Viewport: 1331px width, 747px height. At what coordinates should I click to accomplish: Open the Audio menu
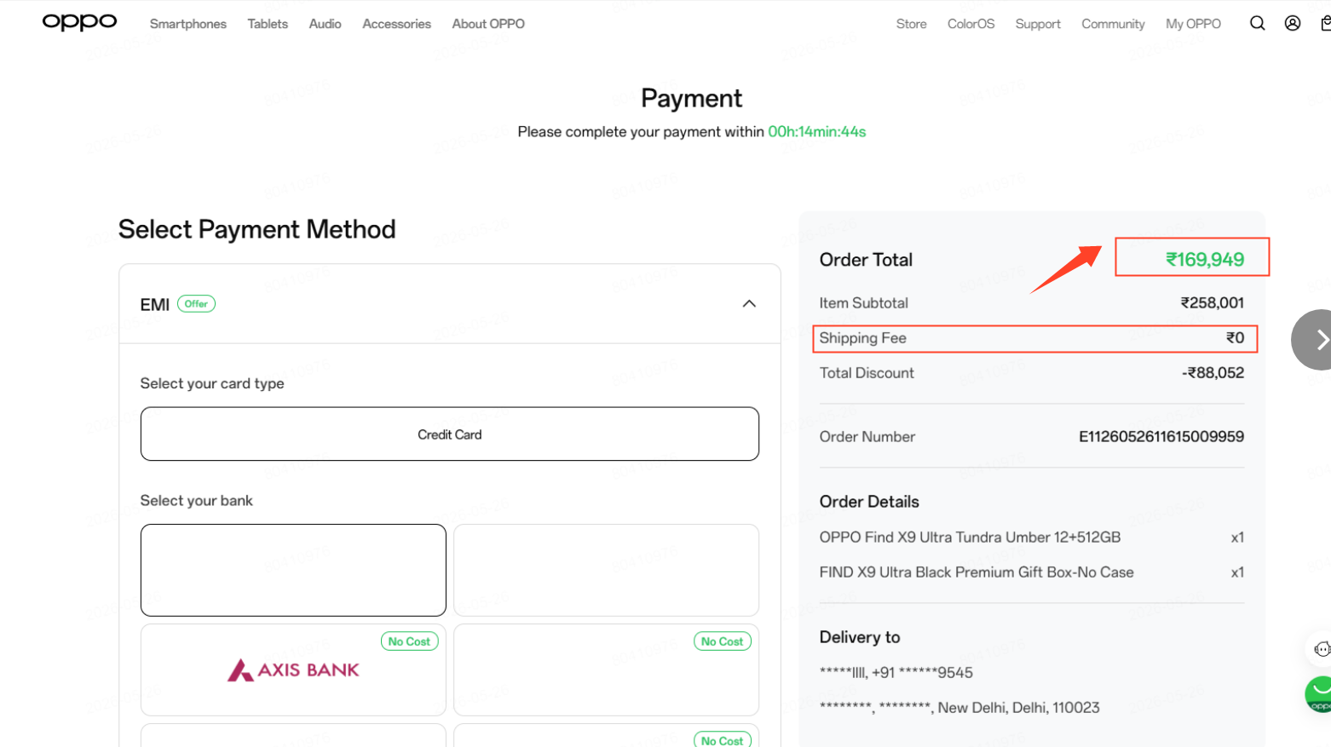pyautogui.click(x=325, y=24)
